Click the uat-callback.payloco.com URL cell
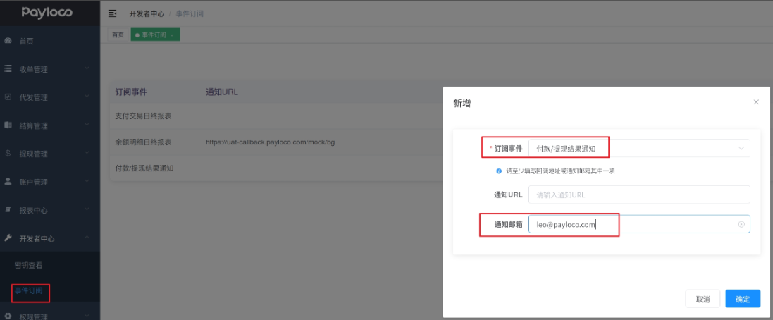Image resolution: width=773 pixels, height=320 pixels. [x=270, y=142]
